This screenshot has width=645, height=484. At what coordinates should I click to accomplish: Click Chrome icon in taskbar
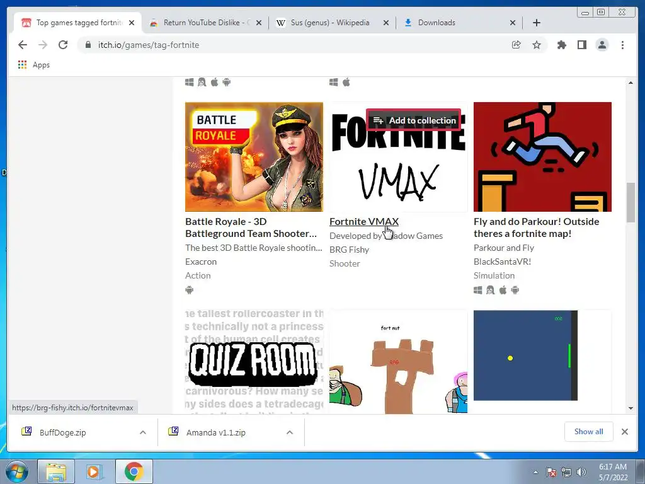[x=134, y=472]
